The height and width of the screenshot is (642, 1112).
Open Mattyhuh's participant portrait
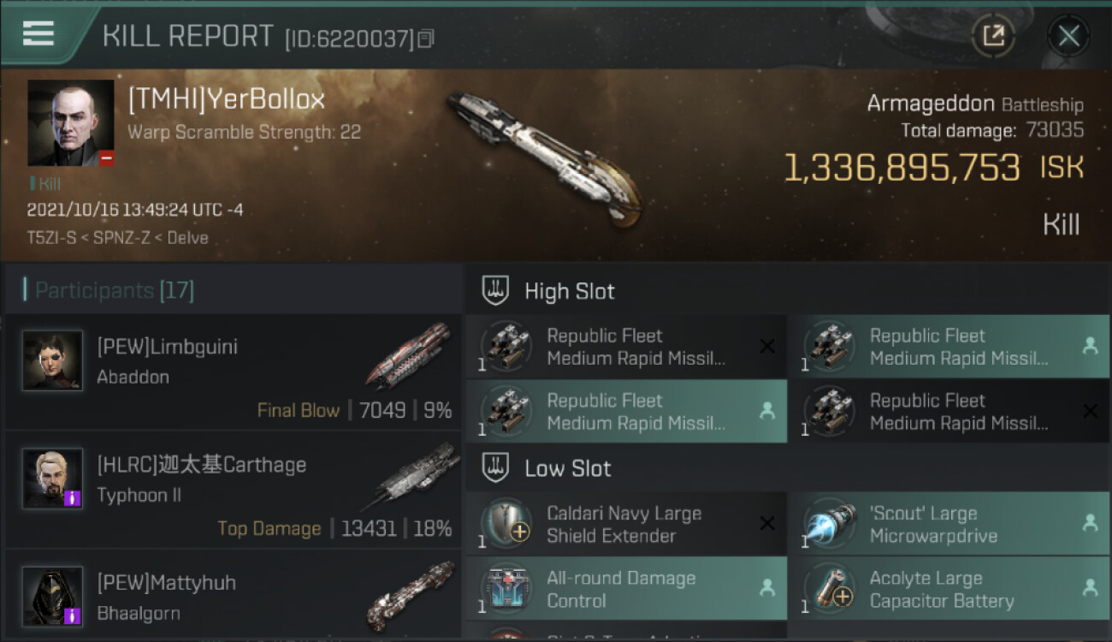(53, 596)
